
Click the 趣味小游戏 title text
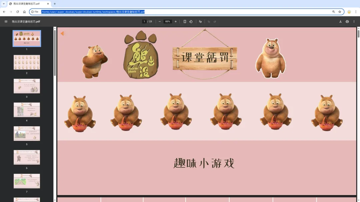pyautogui.click(x=204, y=163)
